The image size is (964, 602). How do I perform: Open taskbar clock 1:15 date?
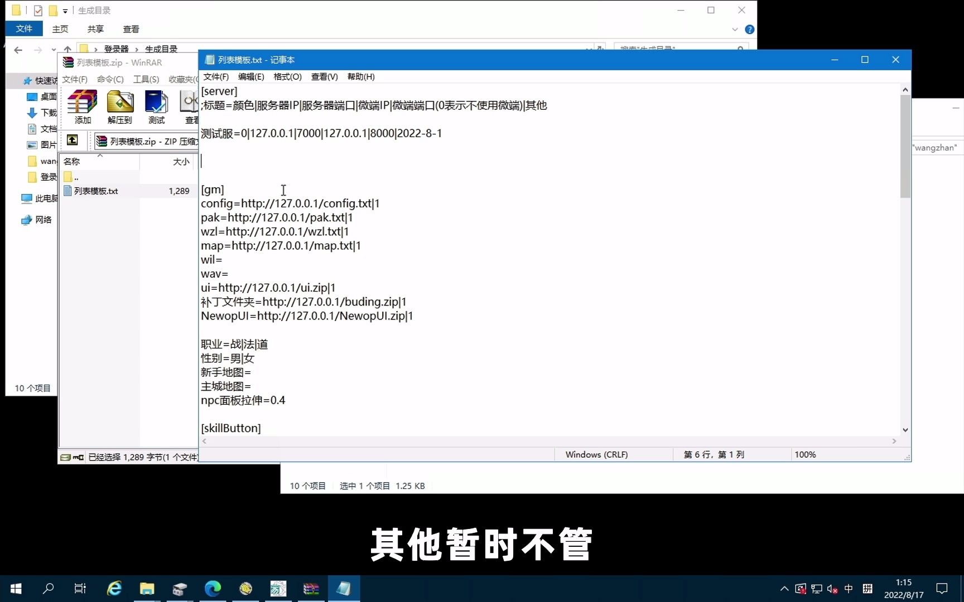pos(904,589)
